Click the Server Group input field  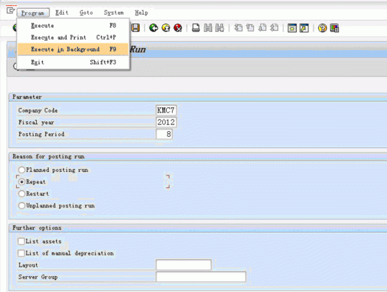pos(201,277)
